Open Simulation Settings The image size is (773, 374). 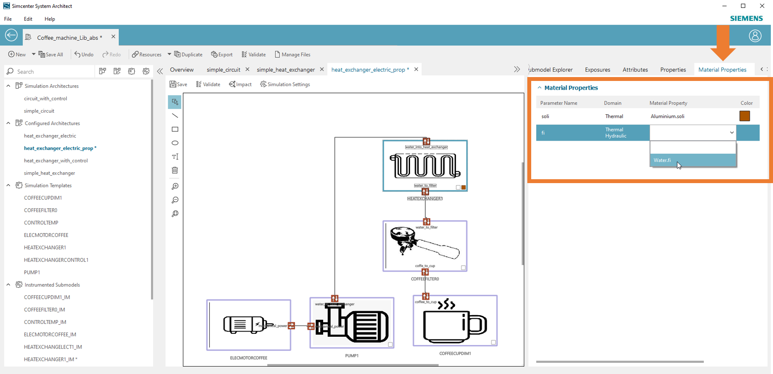click(x=285, y=84)
